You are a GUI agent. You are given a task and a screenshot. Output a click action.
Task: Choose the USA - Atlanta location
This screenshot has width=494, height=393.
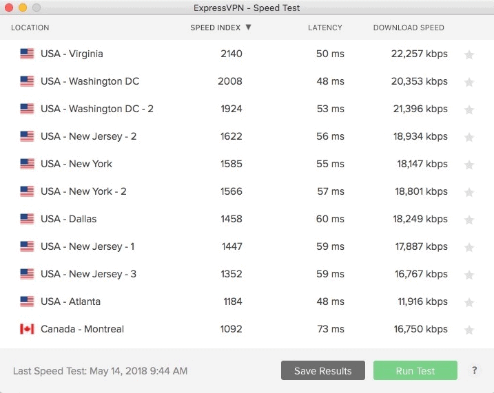tap(70, 301)
